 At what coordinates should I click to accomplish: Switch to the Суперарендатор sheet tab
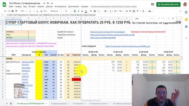[x=59, y=103]
